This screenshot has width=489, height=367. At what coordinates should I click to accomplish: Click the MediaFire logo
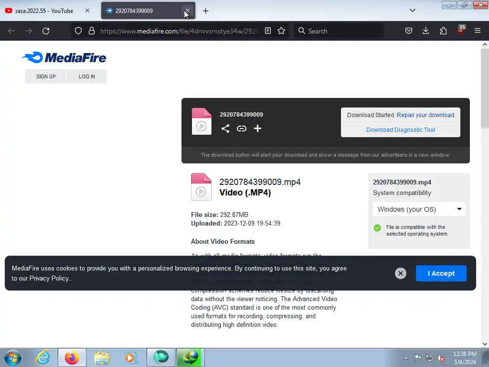[x=64, y=57]
